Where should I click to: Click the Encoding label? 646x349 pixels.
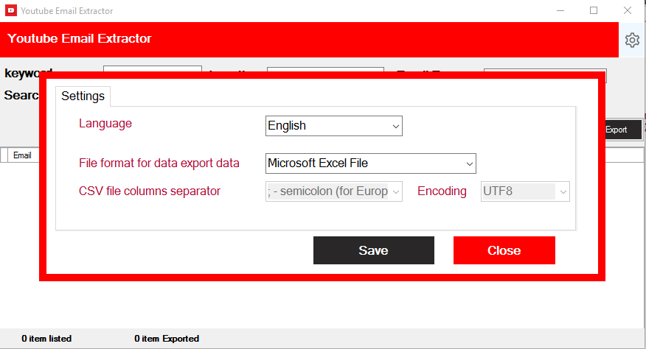coord(442,191)
